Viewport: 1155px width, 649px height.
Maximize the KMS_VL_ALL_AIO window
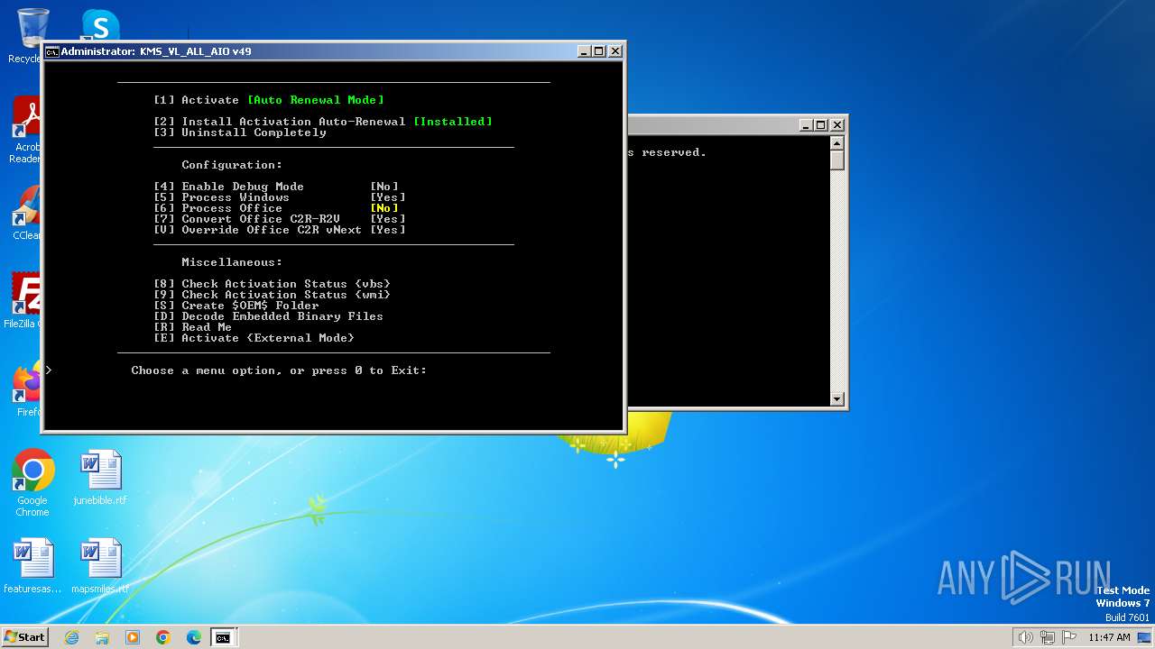click(599, 51)
